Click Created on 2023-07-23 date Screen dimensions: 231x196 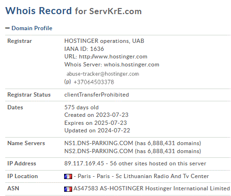pos(96,115)
